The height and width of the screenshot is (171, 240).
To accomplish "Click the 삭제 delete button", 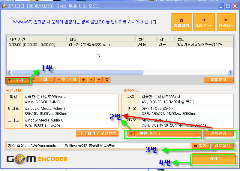I will [x=43, y=80].
